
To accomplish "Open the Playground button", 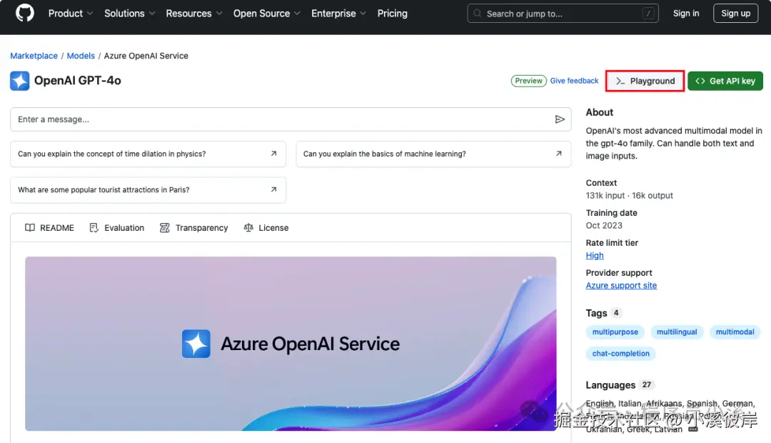I will point(645,81).
